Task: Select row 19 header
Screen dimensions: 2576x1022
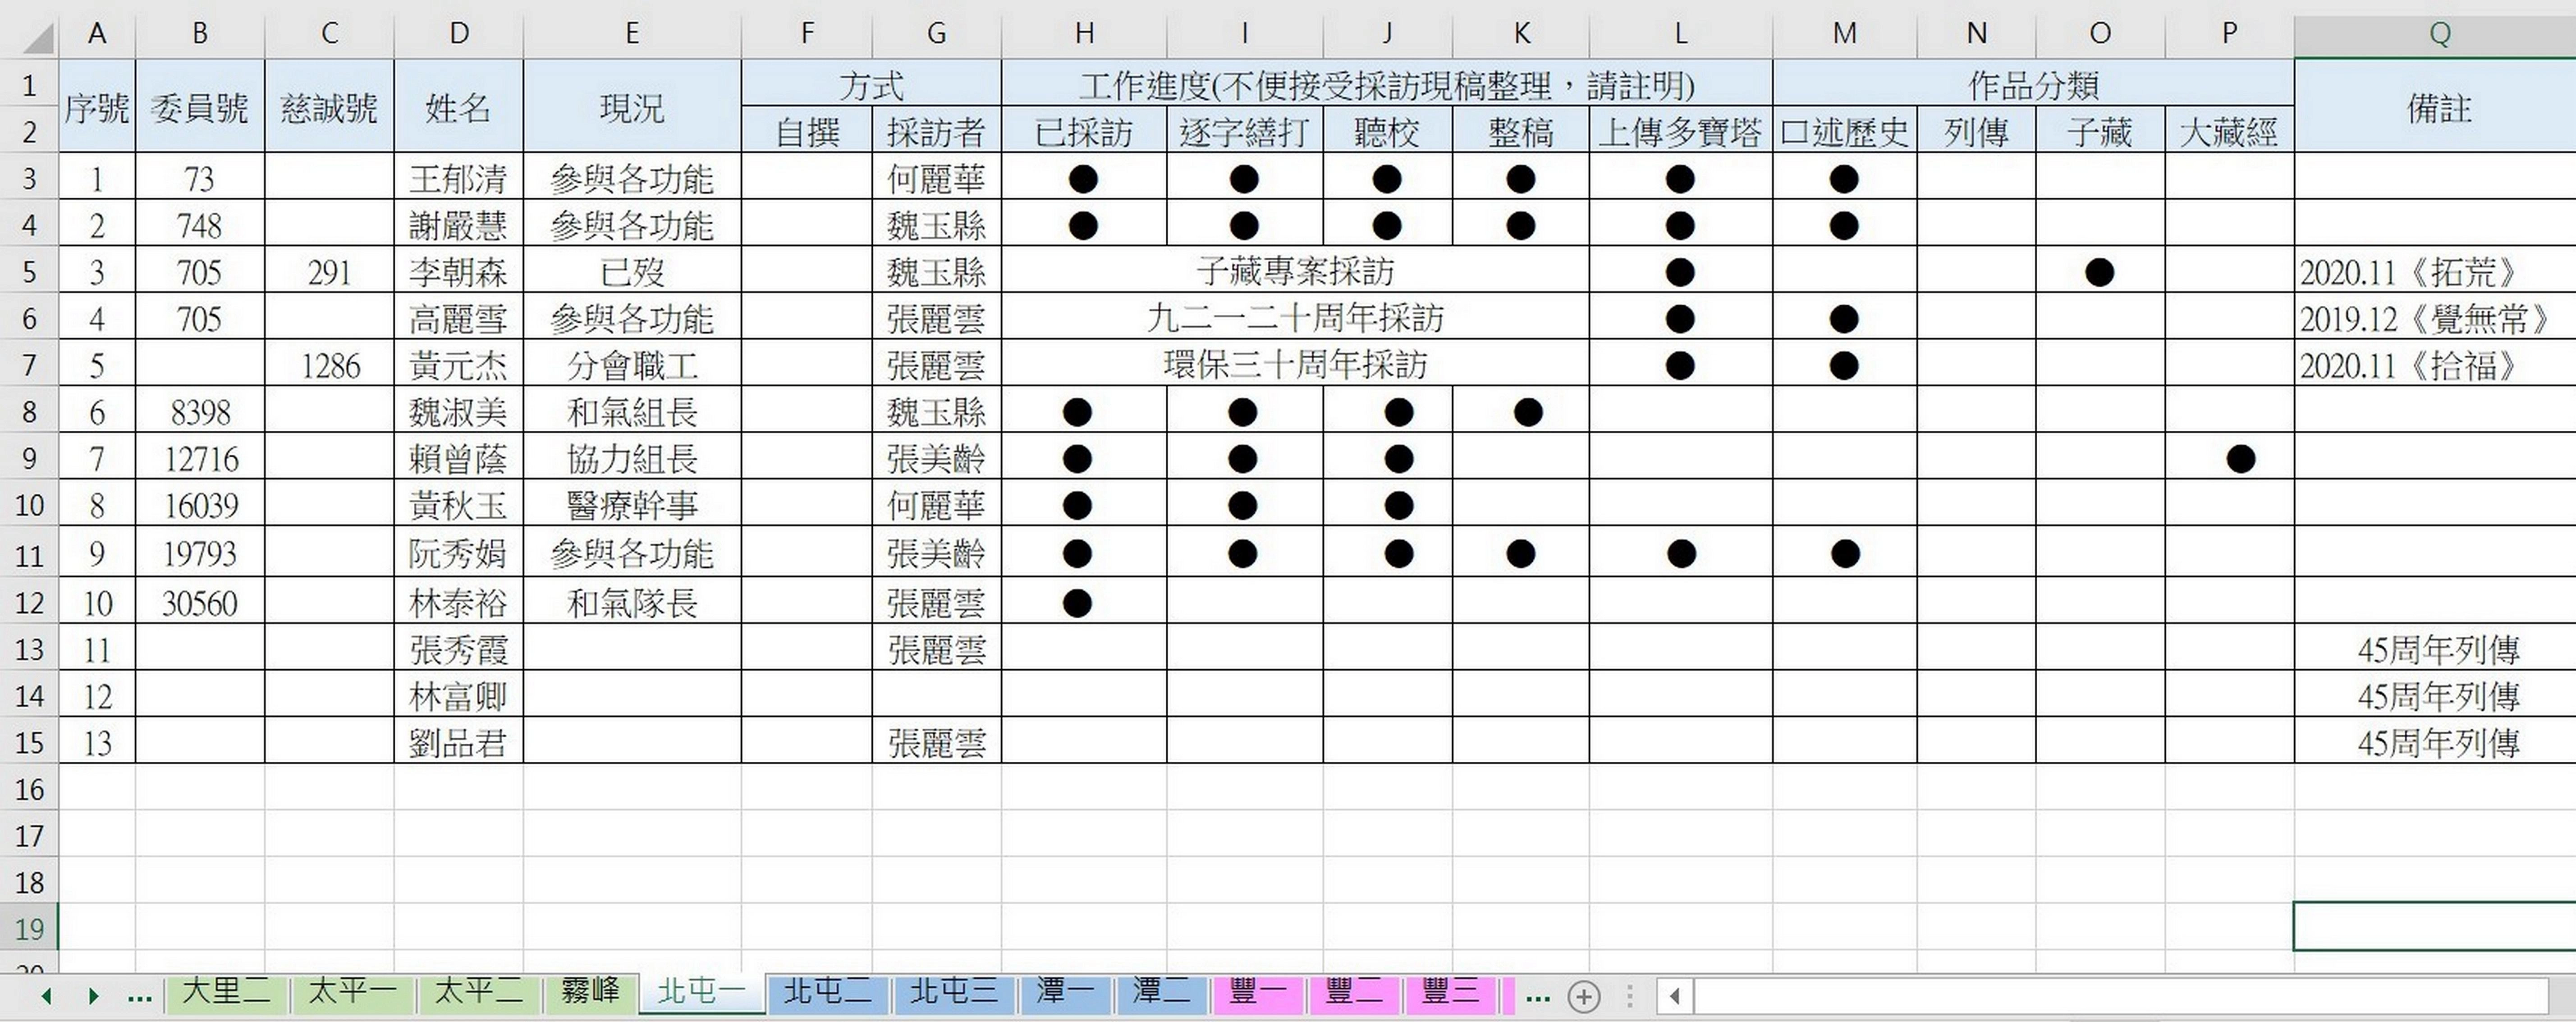Action: click(29, 928)
